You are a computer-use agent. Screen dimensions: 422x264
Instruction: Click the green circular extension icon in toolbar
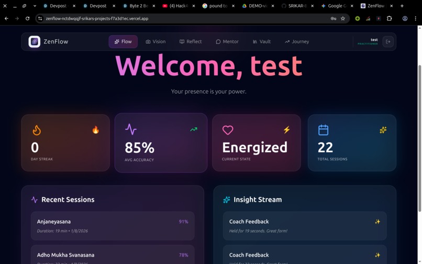[358, 18]
